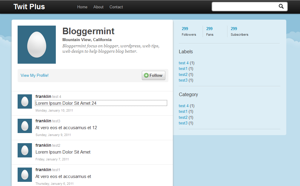Click the test3 tag next to franklin
The height and width of the screenshot is (186, 300).
56,121
